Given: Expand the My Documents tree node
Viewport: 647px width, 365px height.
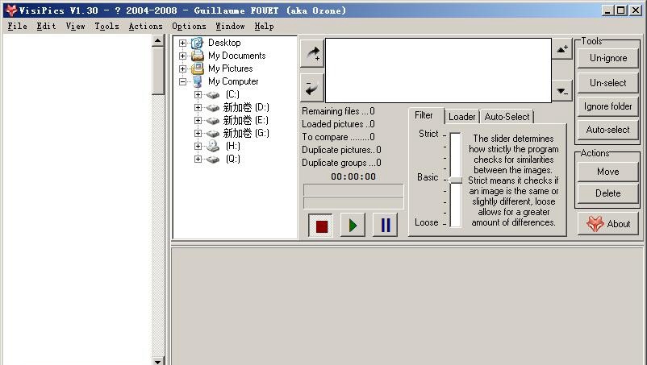Looking at the screenshot, I should (x=182, y=56).
